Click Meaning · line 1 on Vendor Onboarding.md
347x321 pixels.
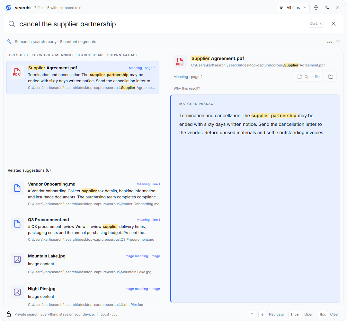pos(148,184)
